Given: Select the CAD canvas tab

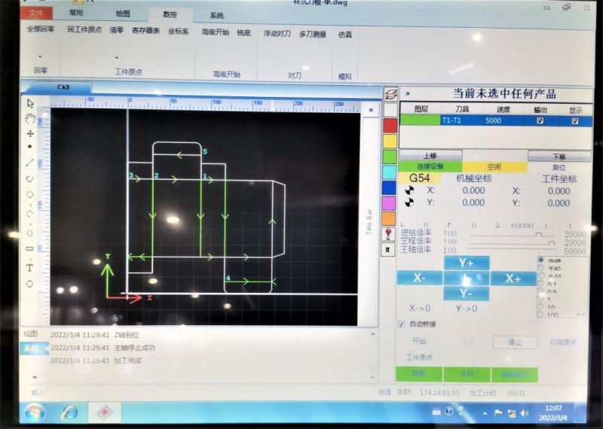Looking at the screenshot, I should point(63,87).
